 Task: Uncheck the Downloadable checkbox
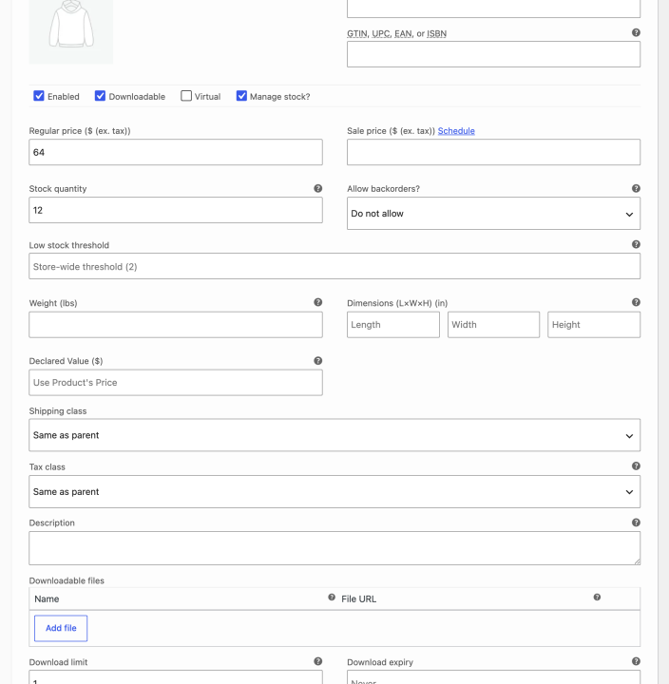click(100, 96)
